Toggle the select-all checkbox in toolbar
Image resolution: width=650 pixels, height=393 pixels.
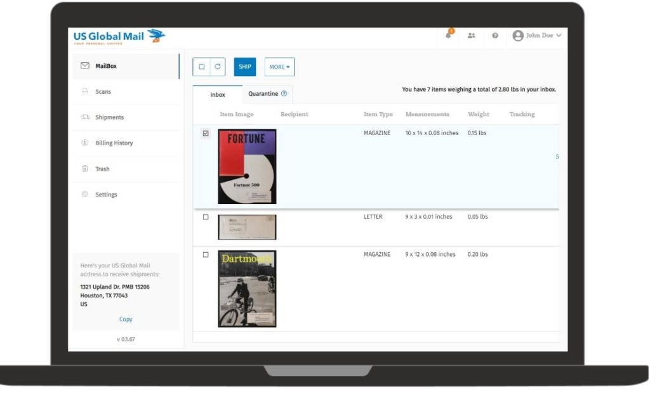click(201, 67)
